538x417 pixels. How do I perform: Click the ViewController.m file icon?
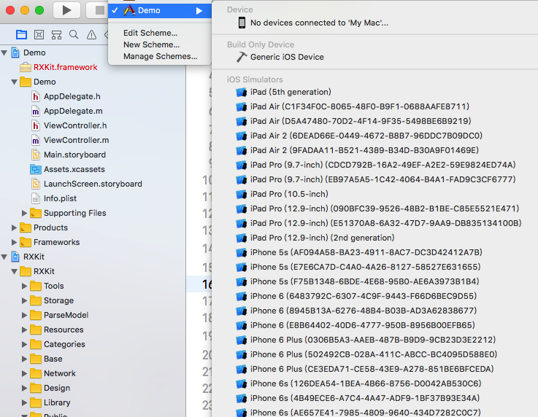click(x=36, y=140)
